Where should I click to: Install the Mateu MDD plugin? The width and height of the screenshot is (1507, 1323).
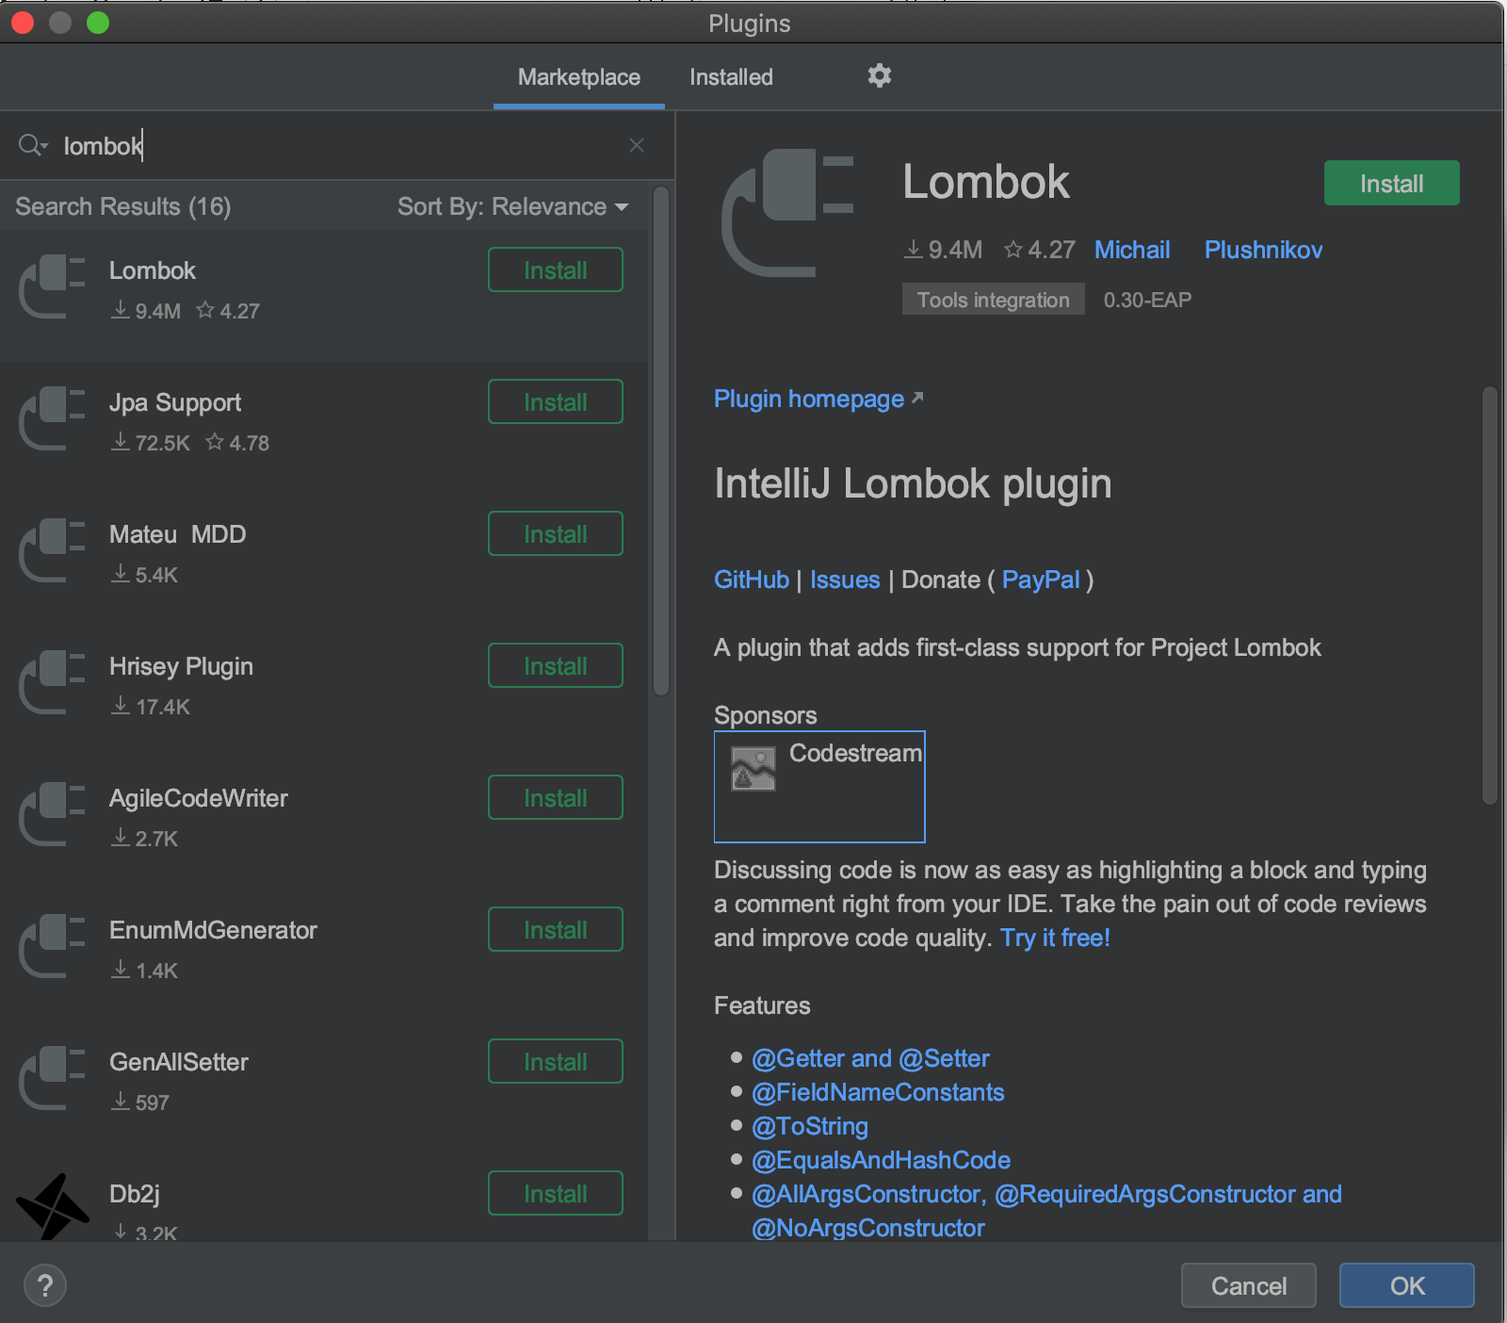click(556, 534)
